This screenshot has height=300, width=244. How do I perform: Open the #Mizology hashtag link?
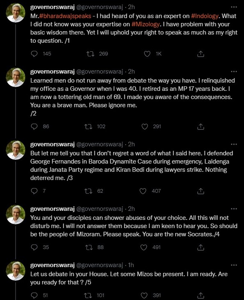point(146,24)
